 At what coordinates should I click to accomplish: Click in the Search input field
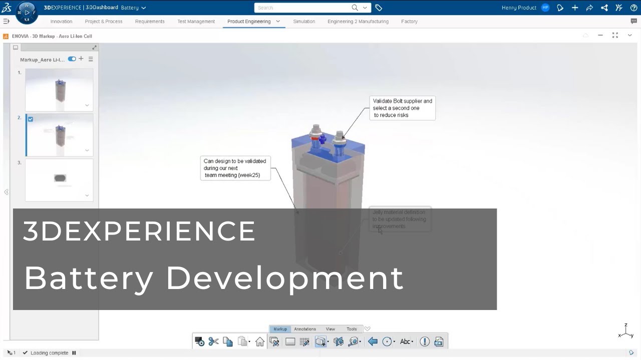[303, 7]
